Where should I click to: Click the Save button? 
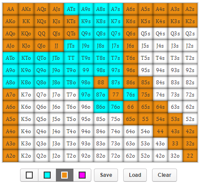(x=106, y=175)
